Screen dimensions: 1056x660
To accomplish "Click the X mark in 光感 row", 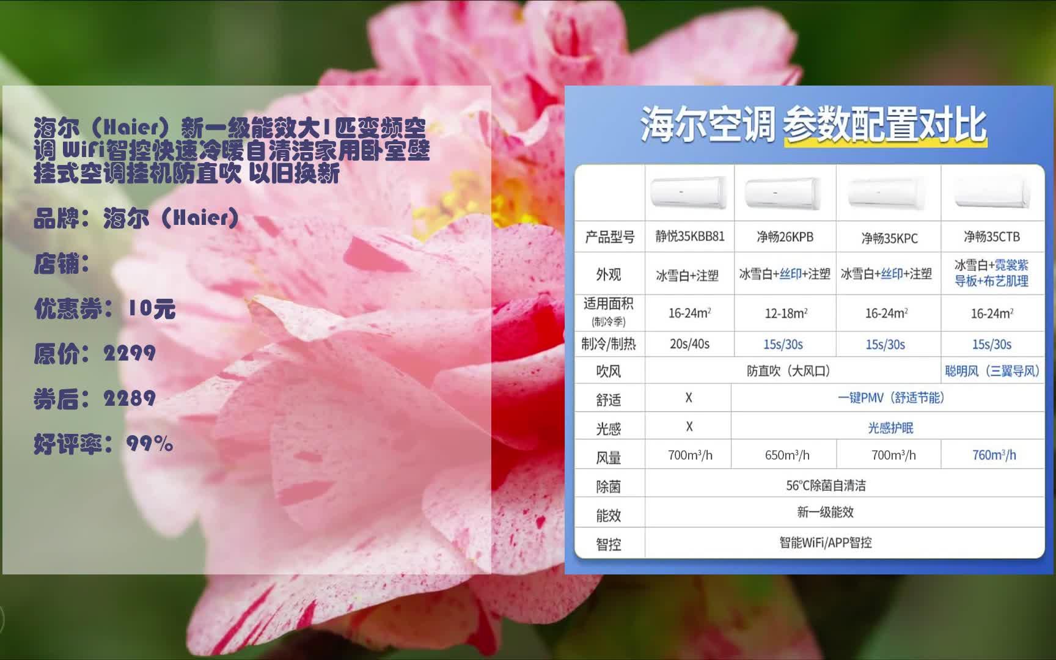I will click(x=689, y=427).
